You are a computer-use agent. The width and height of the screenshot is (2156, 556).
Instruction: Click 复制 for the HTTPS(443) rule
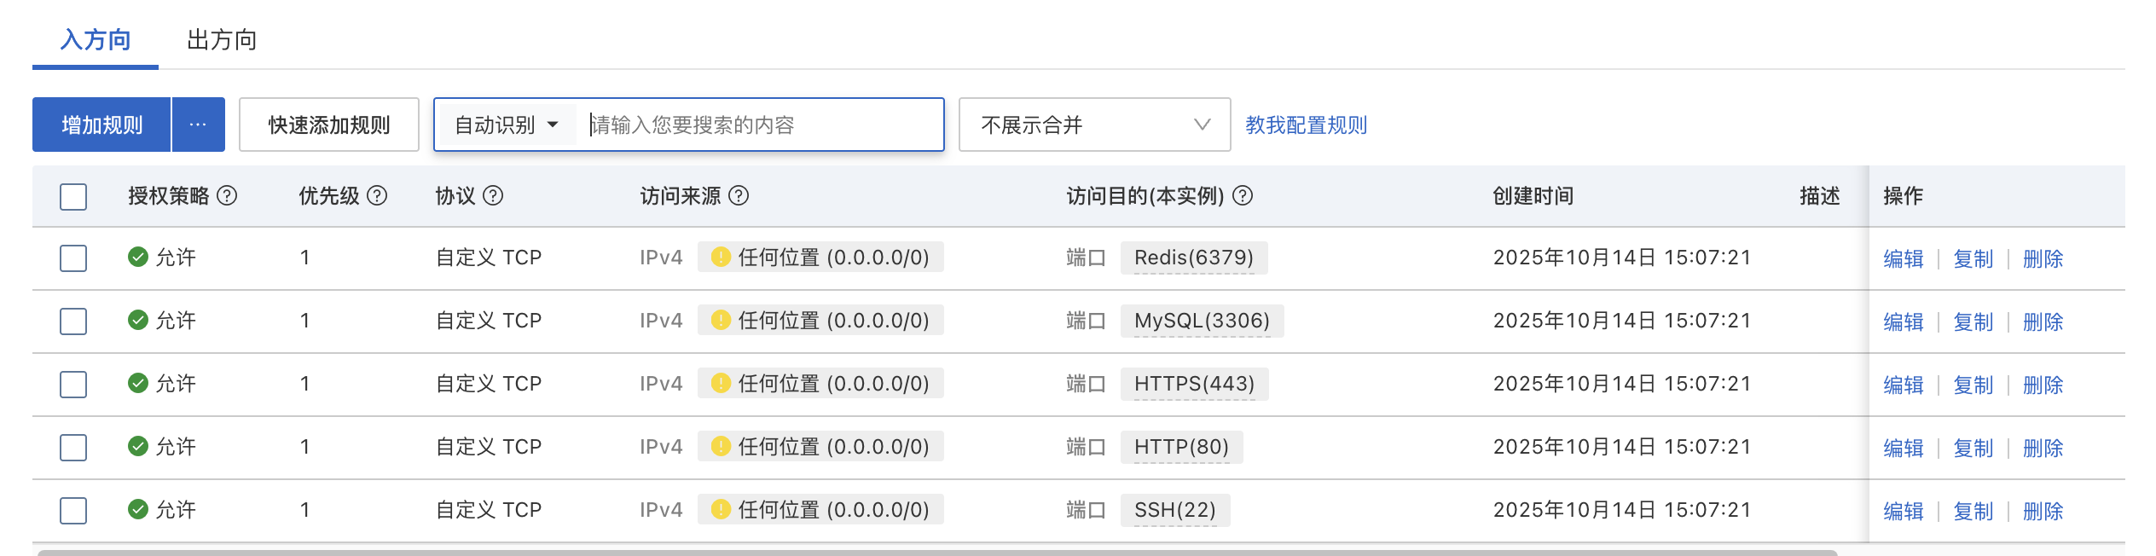point(1973,385)
